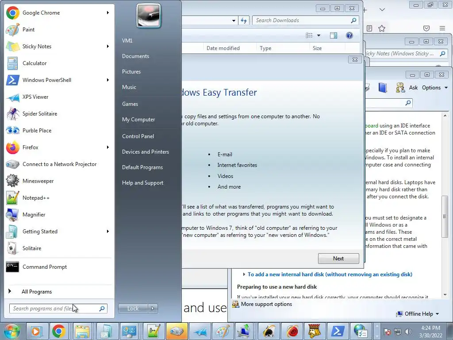Open Pictures from Start menu right pane
453x340 pixels.
(131, 72)
